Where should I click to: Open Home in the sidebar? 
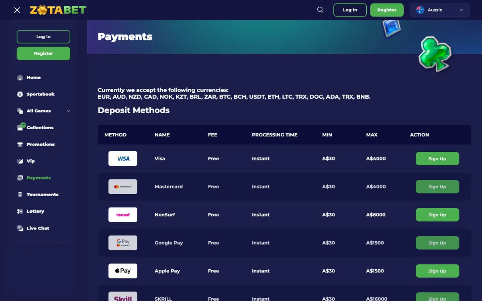pyautogui.click(x=34, y=77)
